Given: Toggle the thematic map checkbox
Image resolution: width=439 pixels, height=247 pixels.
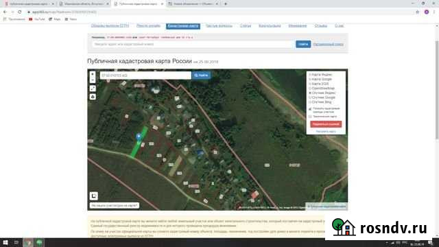Looking at the screenshot, I should 310,117.
